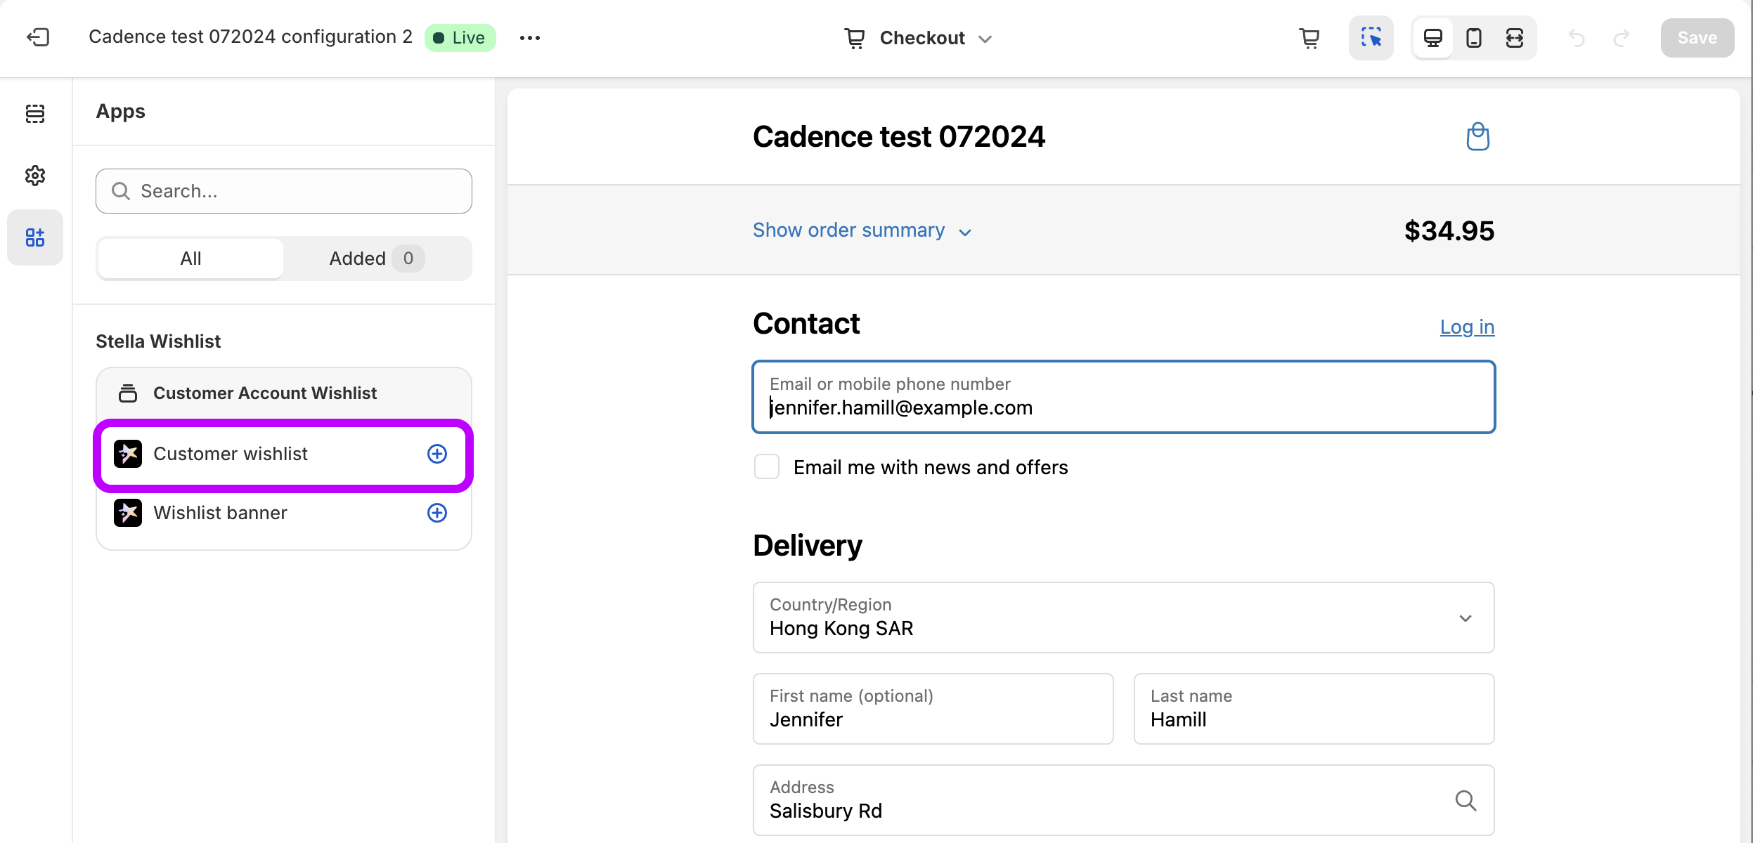Switch to mobile preview
This screenshot has width=1753, height=843.
point(1474,38)
